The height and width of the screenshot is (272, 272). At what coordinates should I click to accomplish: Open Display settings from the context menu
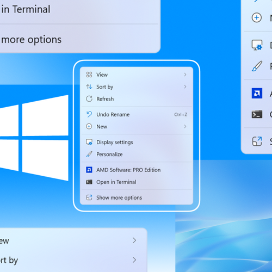(115, 143)
